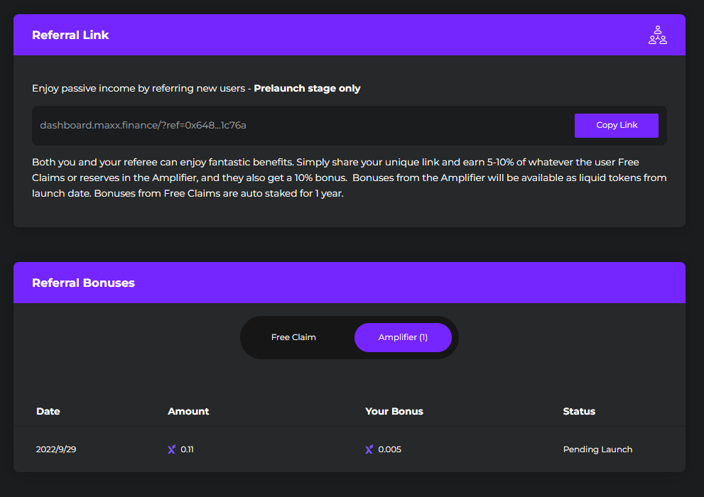Click the Referral Bonuses panel title
This screenshot has width=704, height=497.
83,283
